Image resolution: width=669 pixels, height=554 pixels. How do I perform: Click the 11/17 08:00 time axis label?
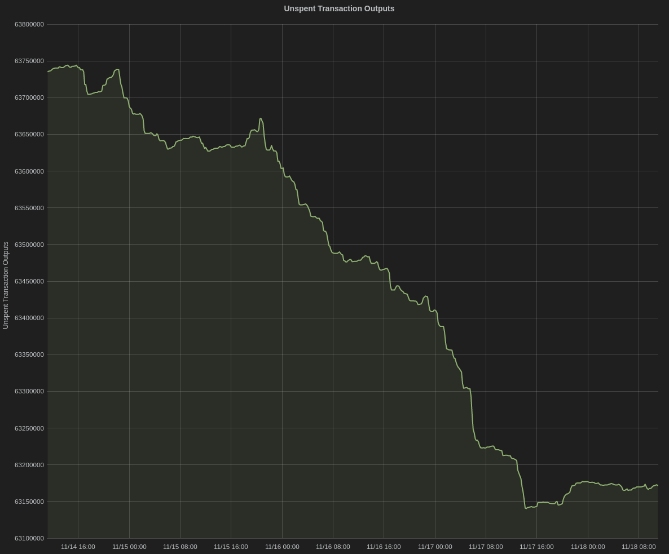click(x=486, y=547)
